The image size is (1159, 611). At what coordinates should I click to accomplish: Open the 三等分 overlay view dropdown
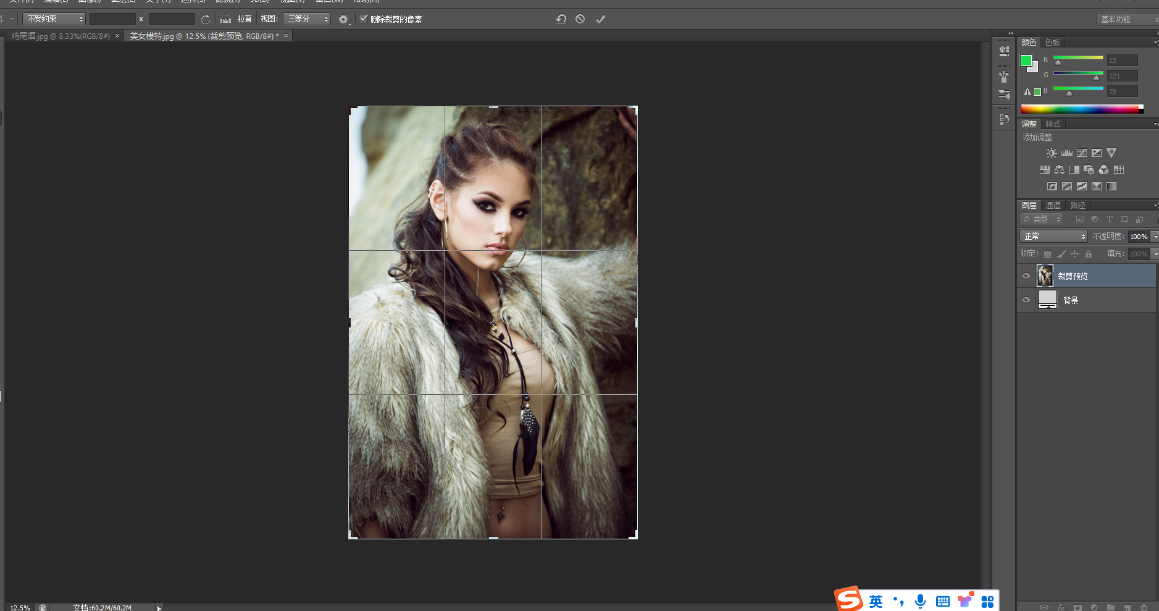tap(307, 19)
